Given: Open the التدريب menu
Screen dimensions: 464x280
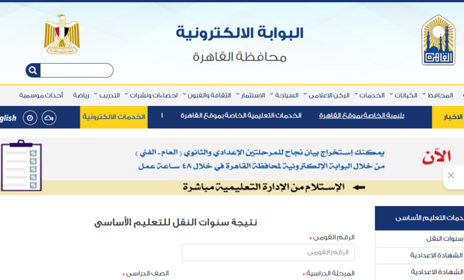Looking at the screenshot, I should pos(109,95).
